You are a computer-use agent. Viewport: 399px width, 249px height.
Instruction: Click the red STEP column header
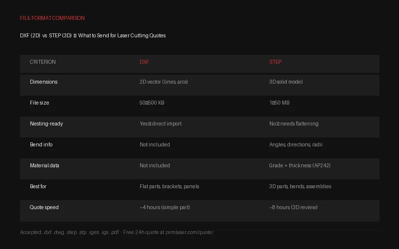tap(275, 62)
